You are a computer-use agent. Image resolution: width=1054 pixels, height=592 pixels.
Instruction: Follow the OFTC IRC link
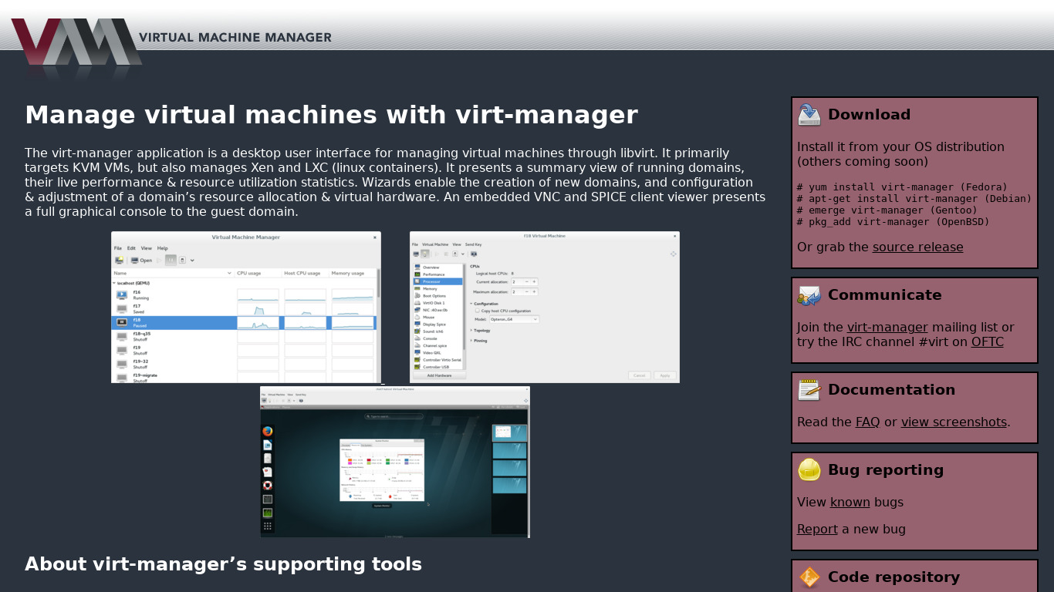(988, 342)
